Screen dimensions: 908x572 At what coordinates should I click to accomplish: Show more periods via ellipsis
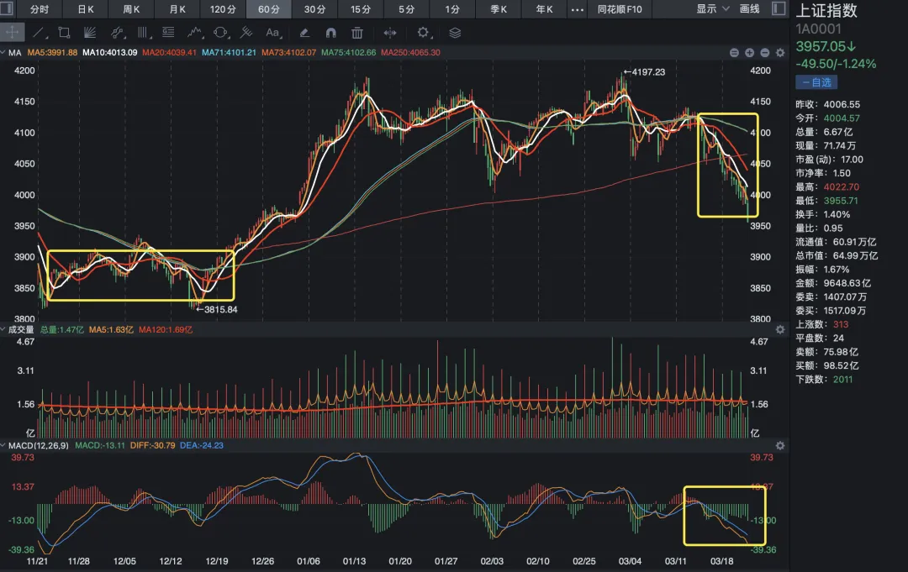577,9
